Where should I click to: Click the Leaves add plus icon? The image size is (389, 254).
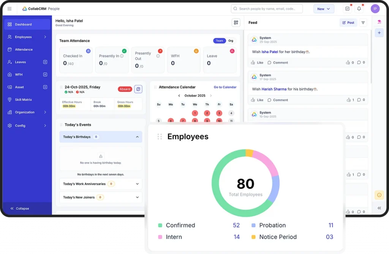coord(45,62)
